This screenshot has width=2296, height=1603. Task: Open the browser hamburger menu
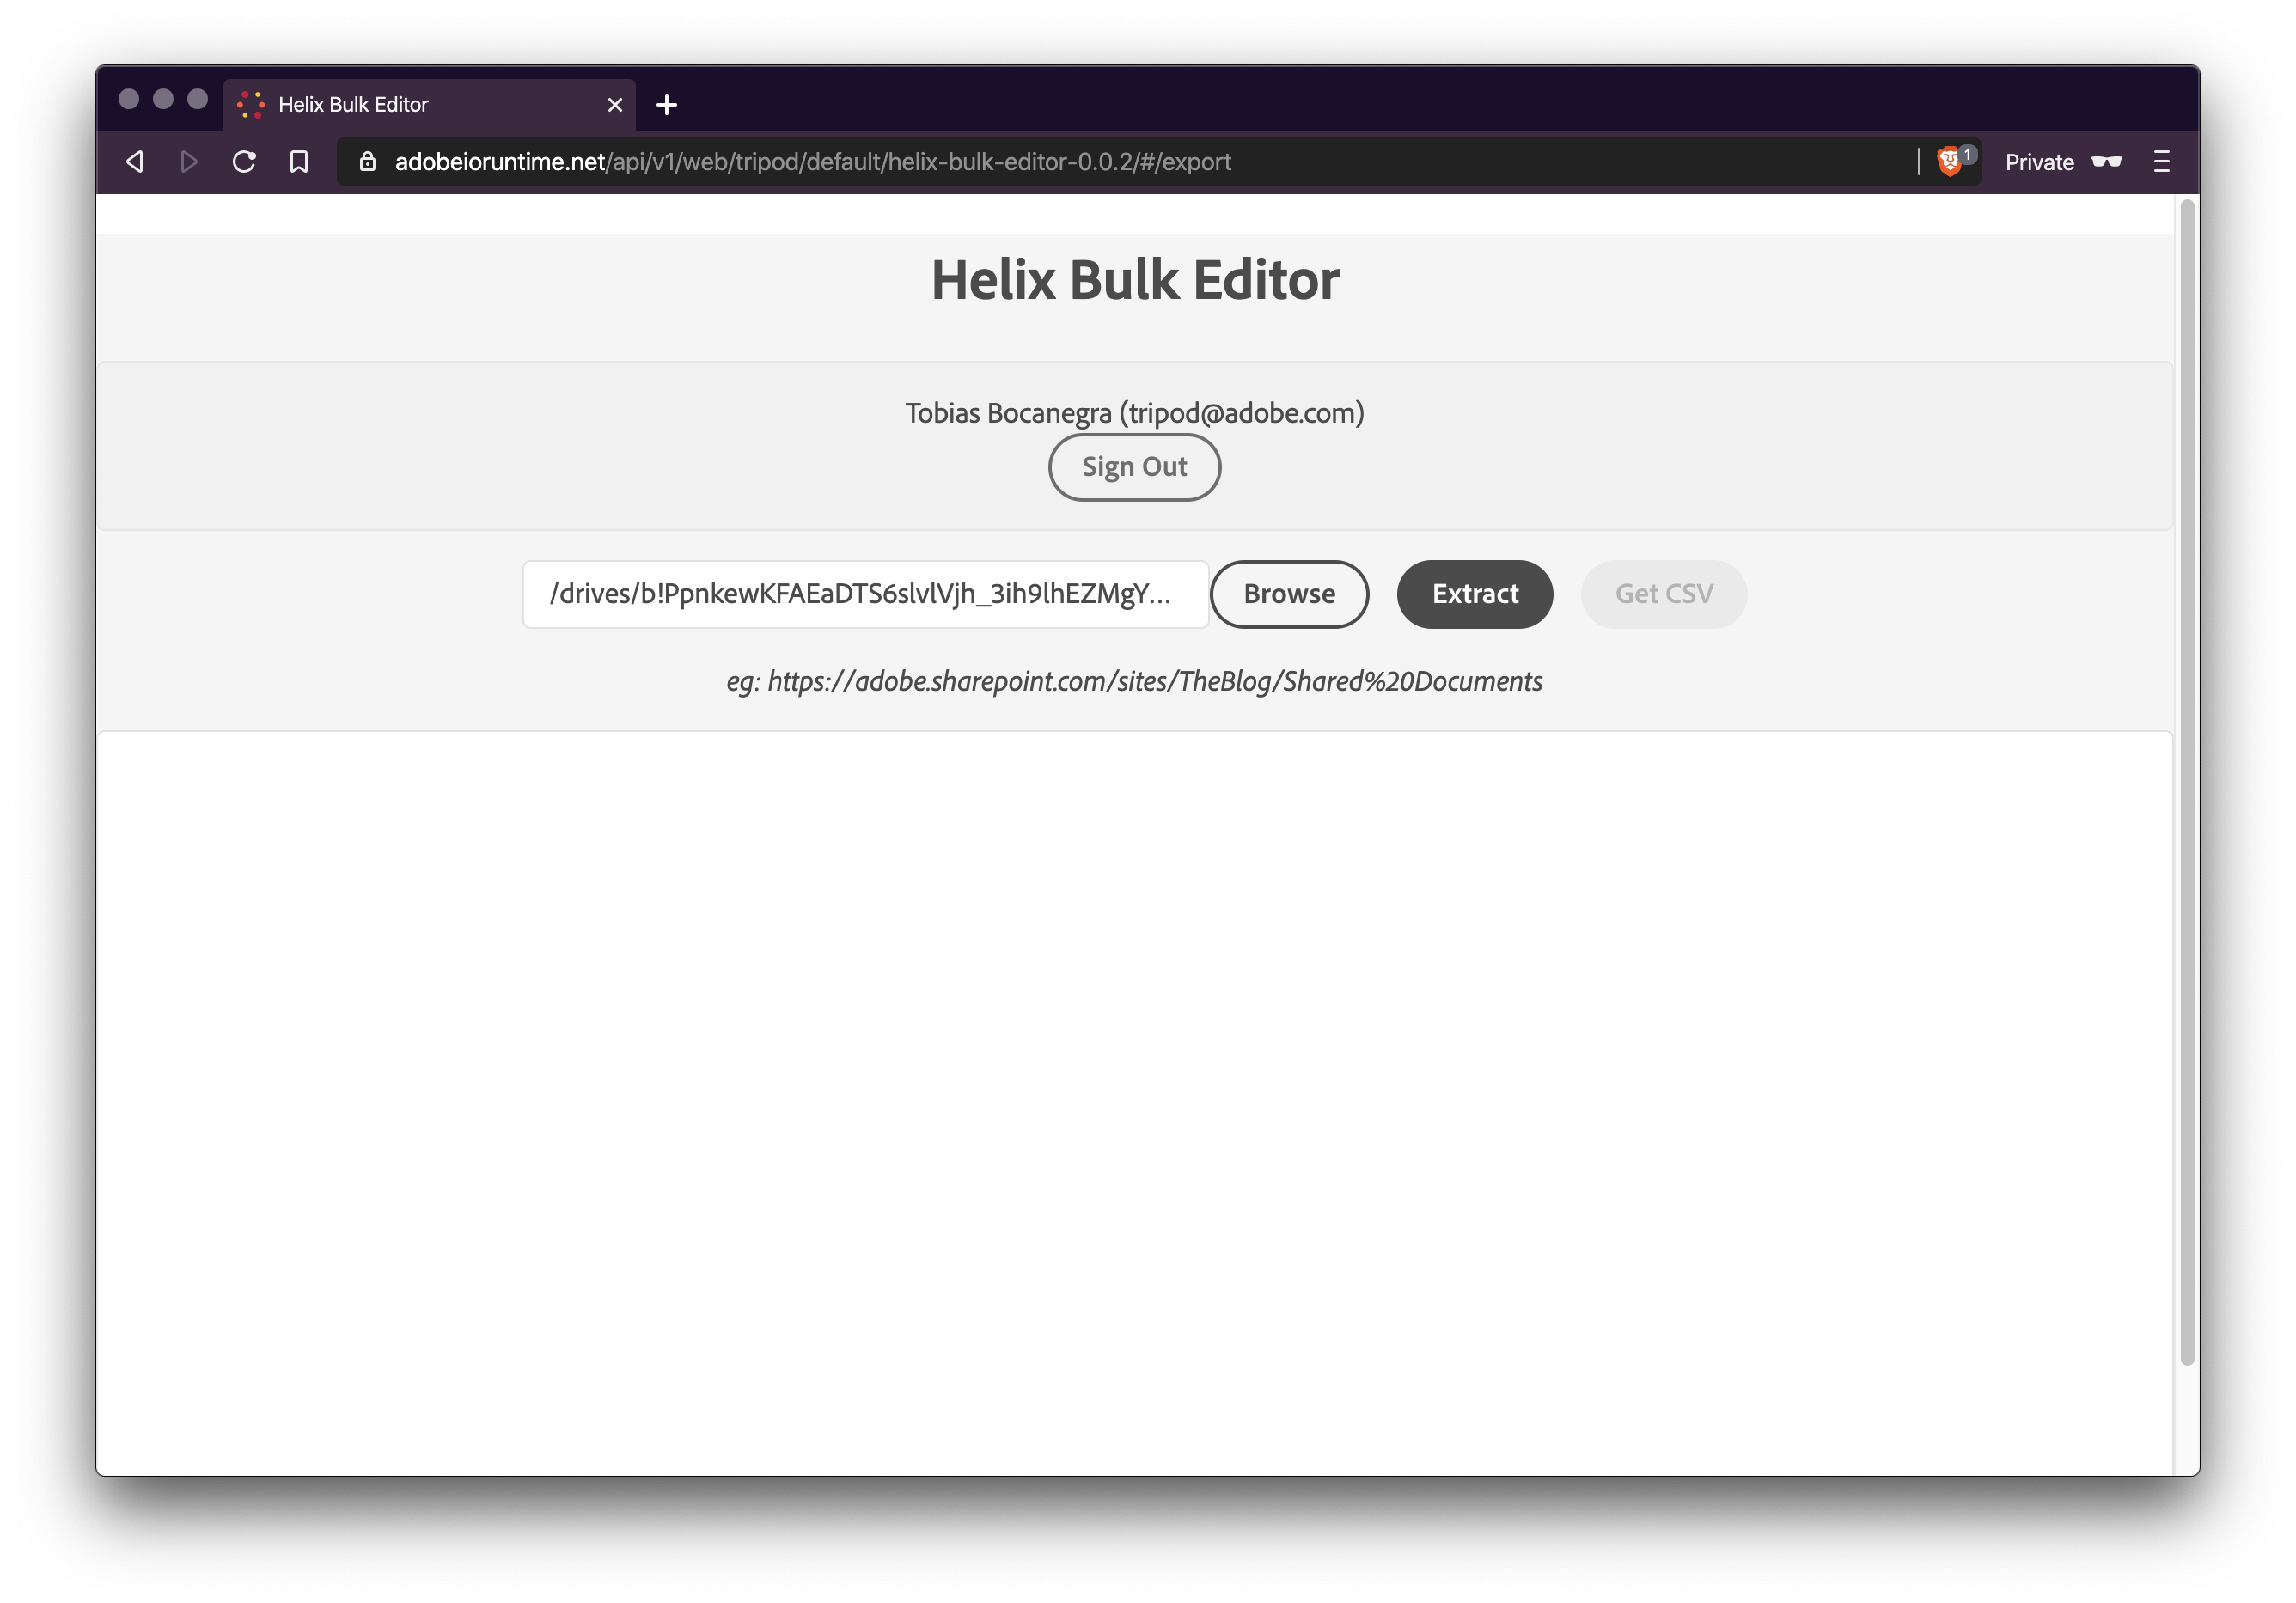point(2161,161)
